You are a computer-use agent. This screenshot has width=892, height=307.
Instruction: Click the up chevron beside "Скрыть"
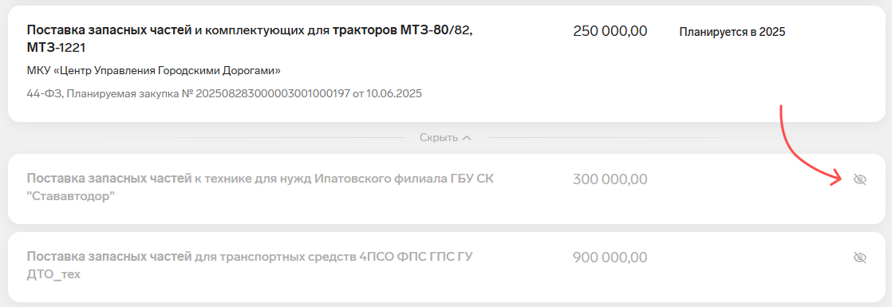[467, 138]
